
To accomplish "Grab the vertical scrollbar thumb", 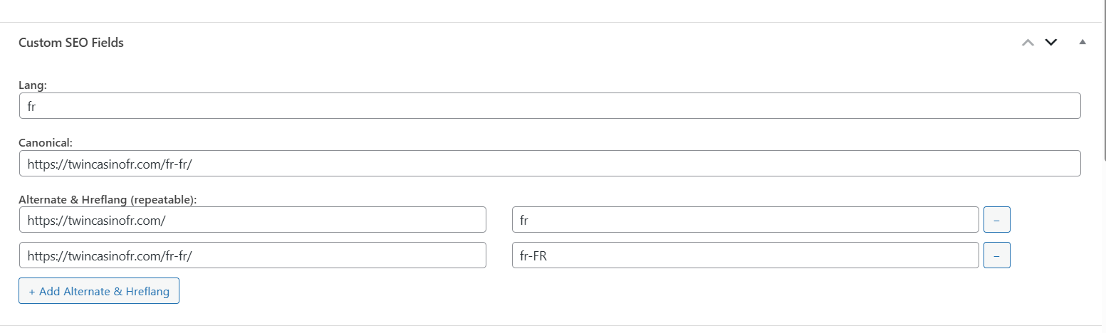I will [1104, 78].
